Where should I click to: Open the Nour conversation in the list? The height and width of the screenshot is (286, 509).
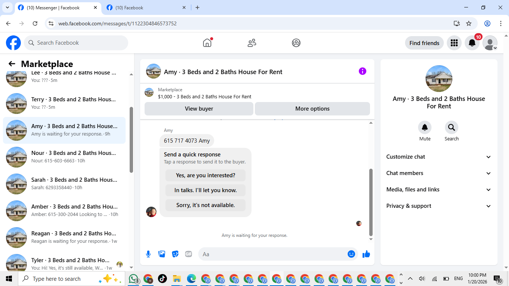pyautogui.click(x=64, y=157)
